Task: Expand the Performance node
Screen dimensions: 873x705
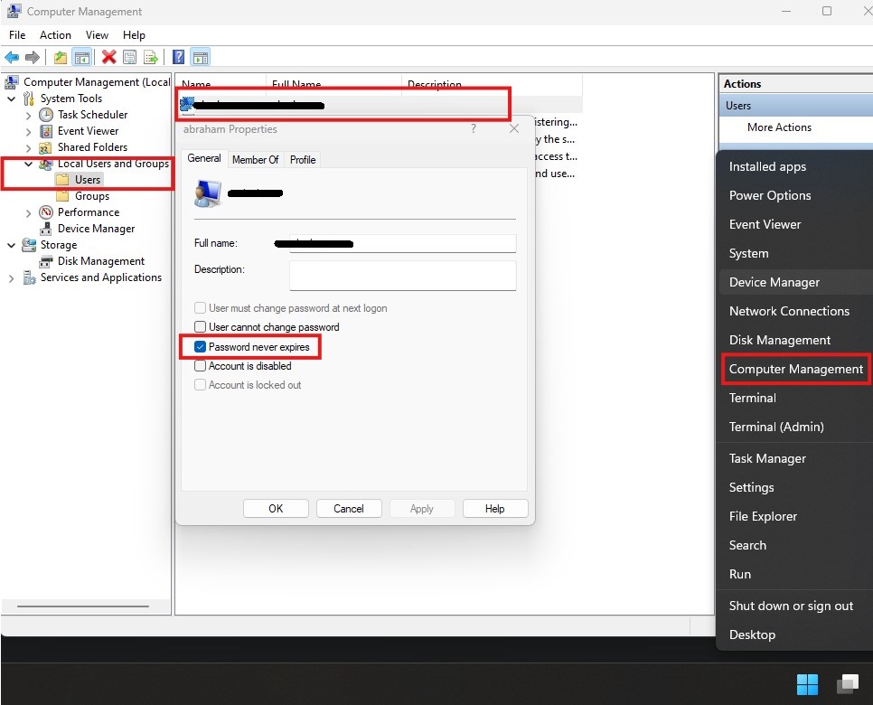Action: (28, 213)
